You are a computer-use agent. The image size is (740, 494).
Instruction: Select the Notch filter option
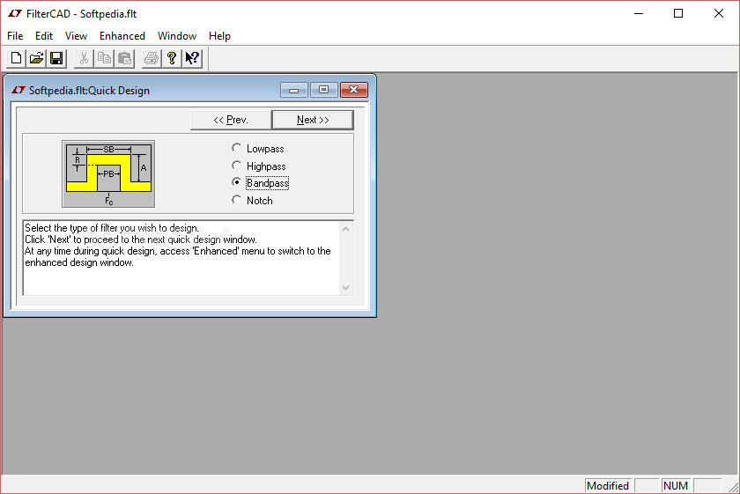[x=253, y=200]
